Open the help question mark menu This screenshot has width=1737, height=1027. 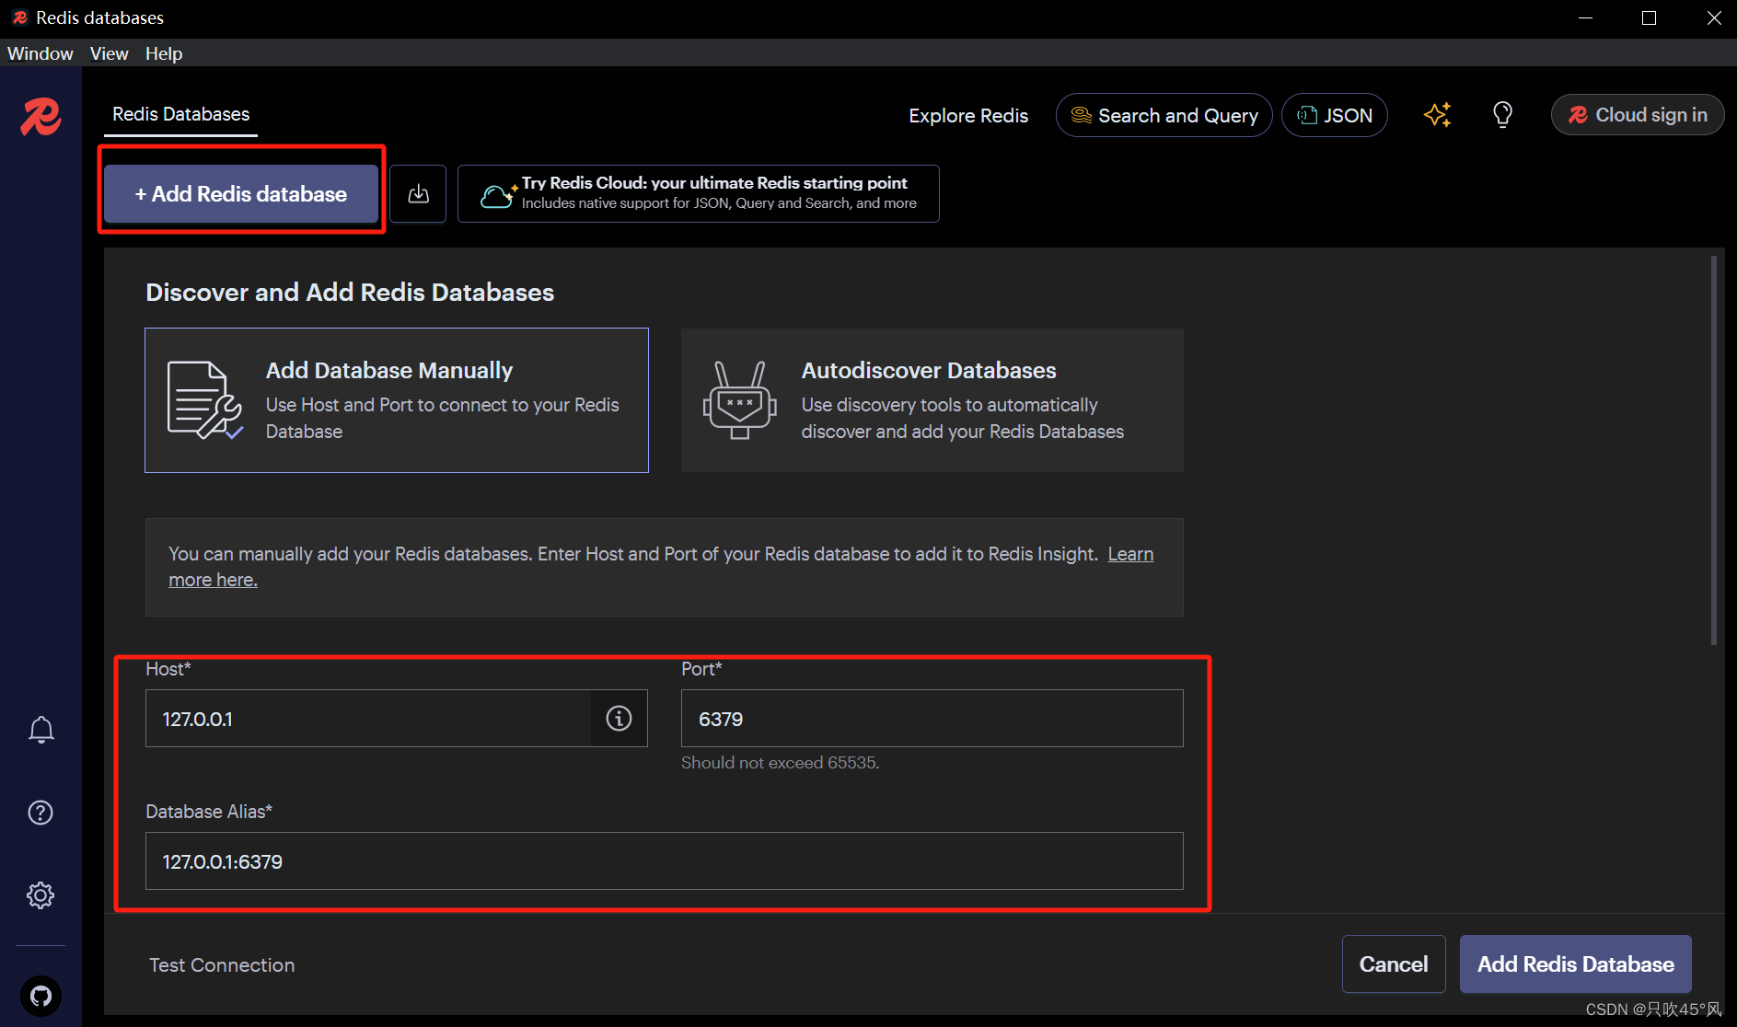(41, 813)
